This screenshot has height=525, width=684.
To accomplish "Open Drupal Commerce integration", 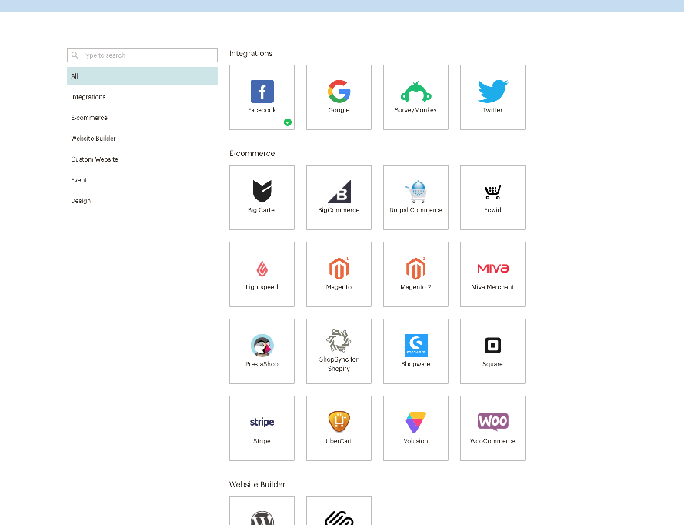I will (415, 197).
